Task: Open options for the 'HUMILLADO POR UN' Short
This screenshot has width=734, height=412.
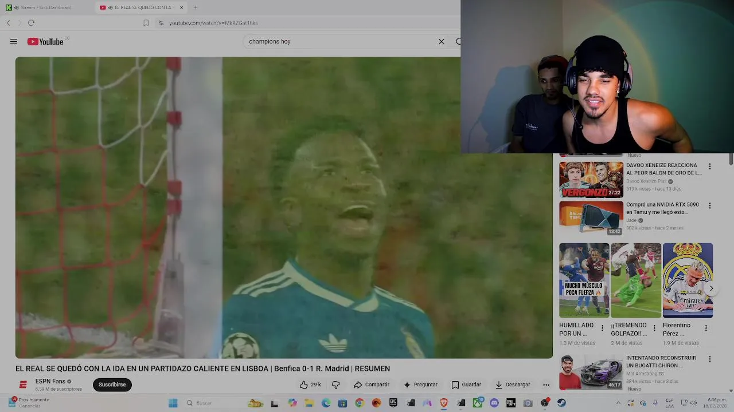Action: point(602,328)
